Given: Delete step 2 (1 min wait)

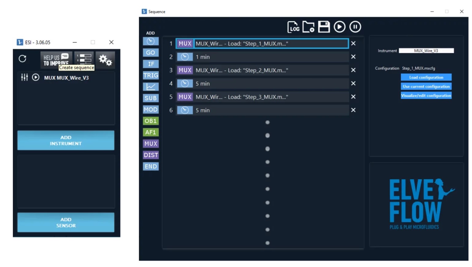Looking at the screenshot, I should (x=353, y=57).
